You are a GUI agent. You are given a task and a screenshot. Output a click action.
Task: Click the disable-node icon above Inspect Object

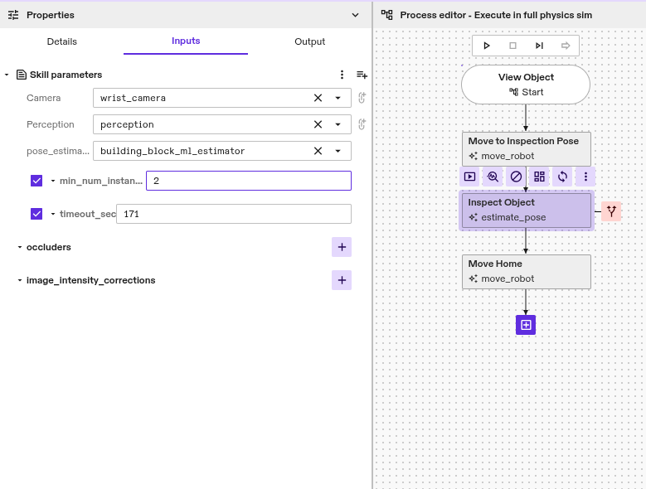pyautogui.click(x=516, y=177)
